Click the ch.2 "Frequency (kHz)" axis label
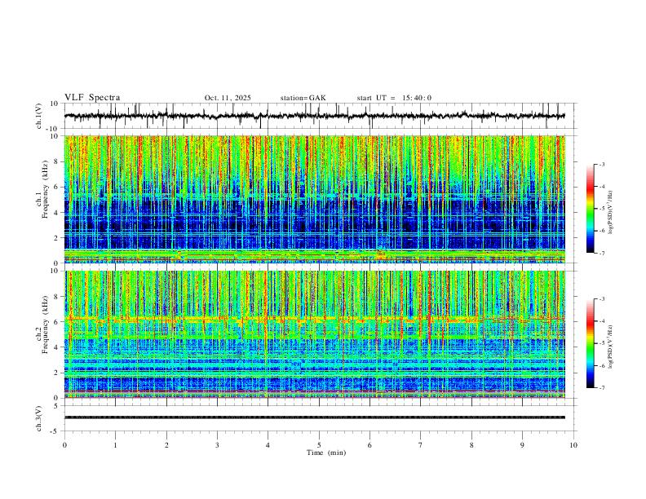The width and height of the screenshot is (646, 499). click(45, 325)
